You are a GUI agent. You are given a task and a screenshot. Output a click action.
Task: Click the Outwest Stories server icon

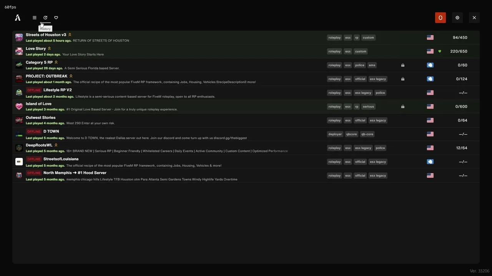tap(19, 120)
